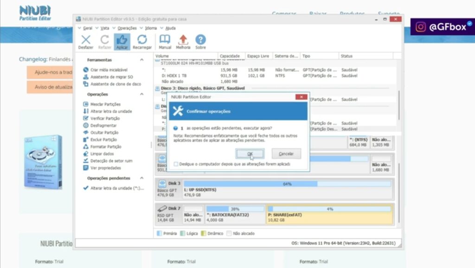Open the Sobre help icon
475x268 pixels.
200,40
